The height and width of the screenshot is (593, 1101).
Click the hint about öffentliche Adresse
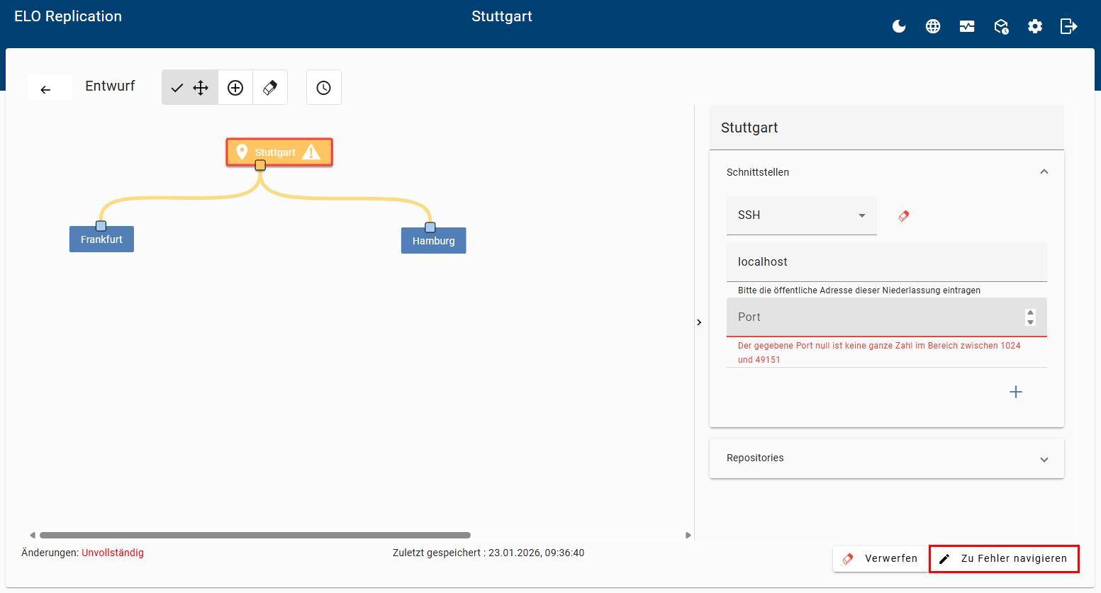tap(859, 290)
